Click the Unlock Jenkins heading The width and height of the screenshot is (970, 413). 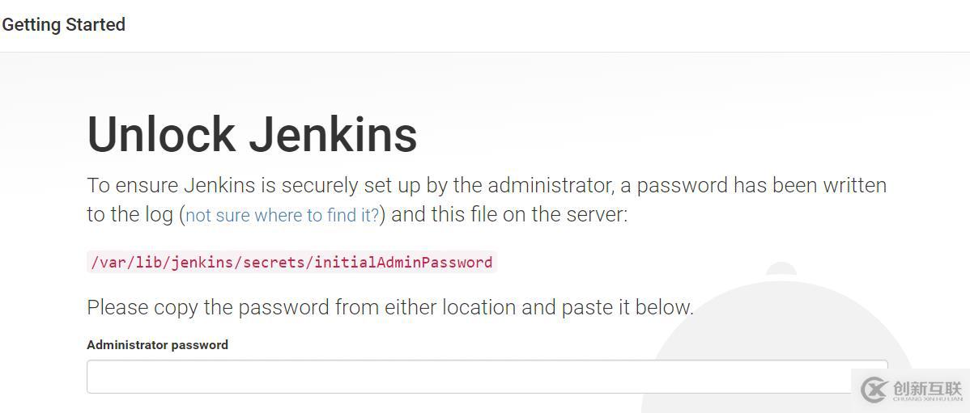[x=252, y=134]
